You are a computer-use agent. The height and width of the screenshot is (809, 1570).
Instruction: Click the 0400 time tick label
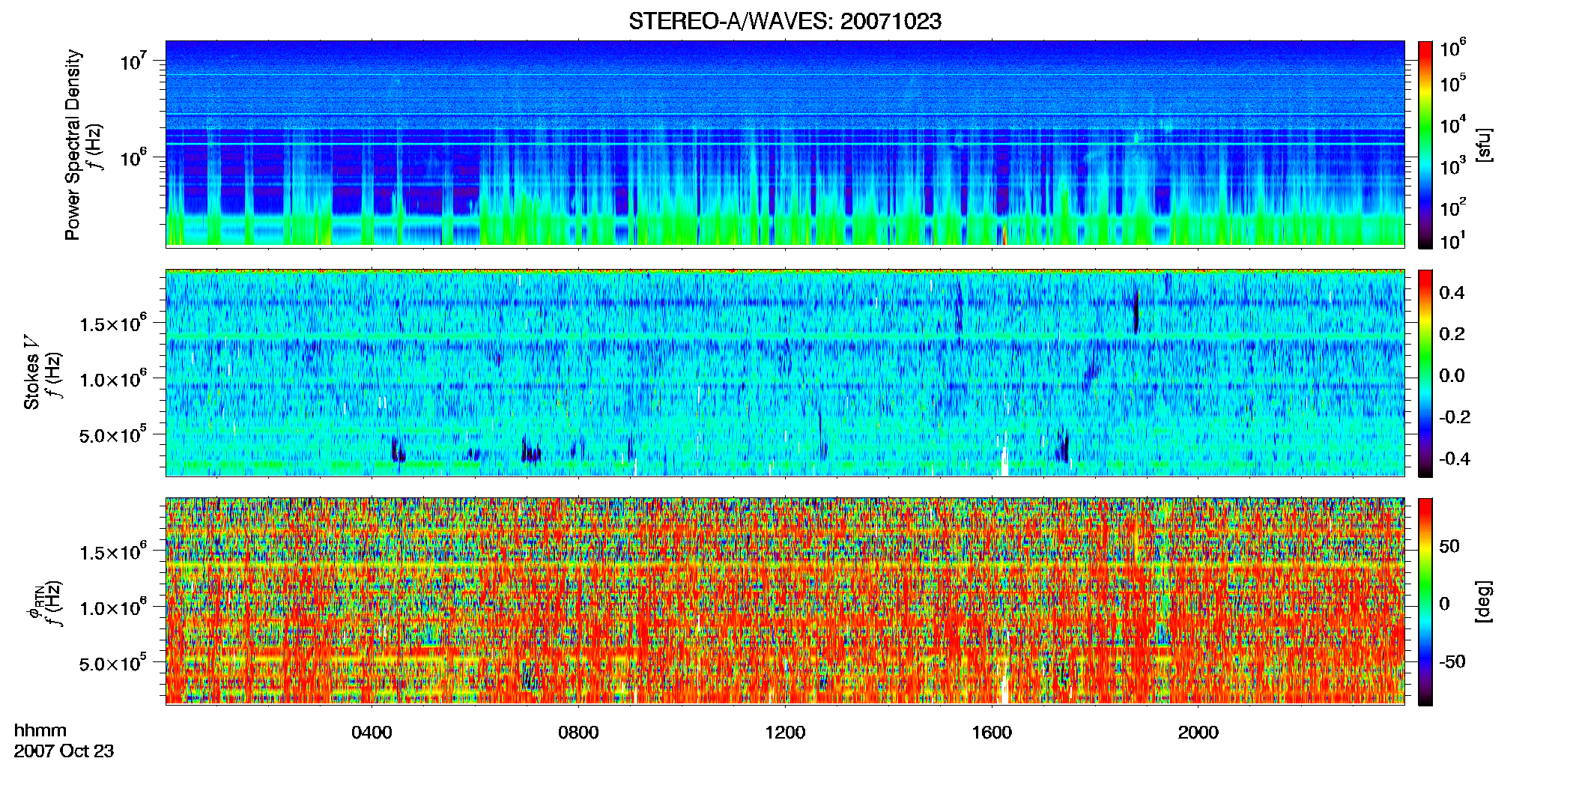coord(372,733)
